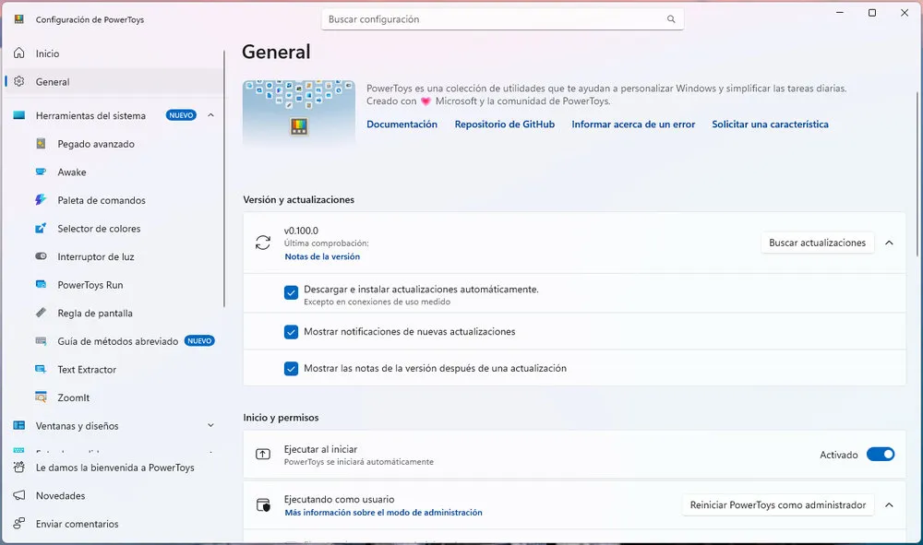The image size is (923, 545).
Task: Open Notas de la versión link
Action: (322, 256)
